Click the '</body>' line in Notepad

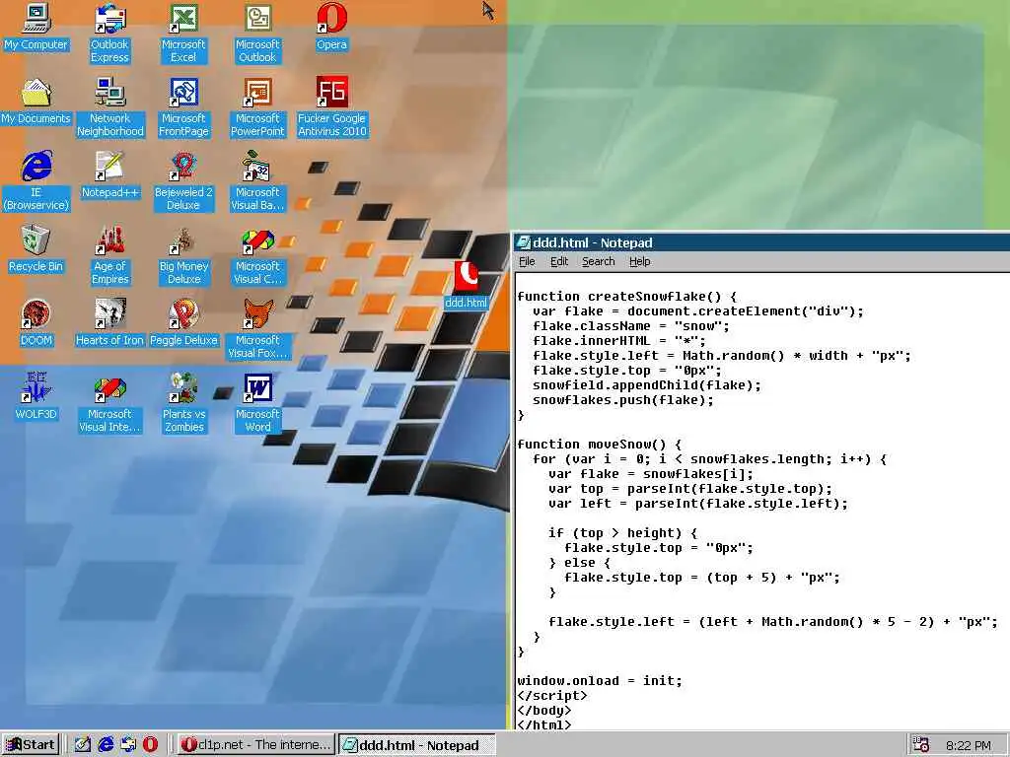[544, 711]
